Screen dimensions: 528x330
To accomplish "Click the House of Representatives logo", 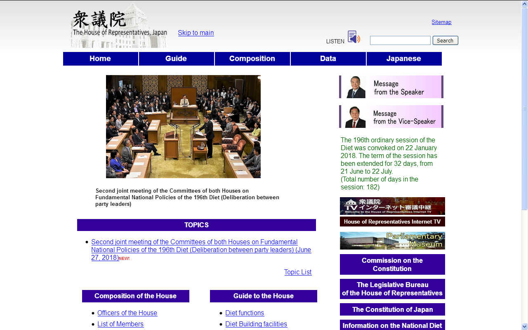I will (119, 26).
